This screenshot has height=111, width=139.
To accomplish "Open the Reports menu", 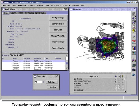I will pyautogui.click(x=40, y=5).
